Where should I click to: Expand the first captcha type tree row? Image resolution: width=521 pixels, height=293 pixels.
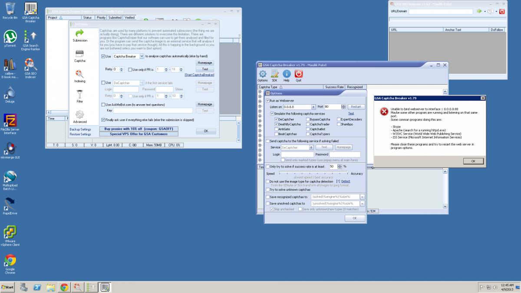pyautogui.click(x=260, y=92)
